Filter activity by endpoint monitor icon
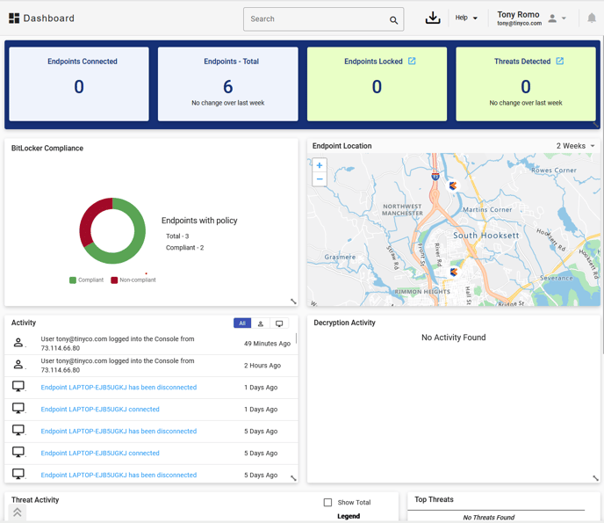 coord(279,323)
